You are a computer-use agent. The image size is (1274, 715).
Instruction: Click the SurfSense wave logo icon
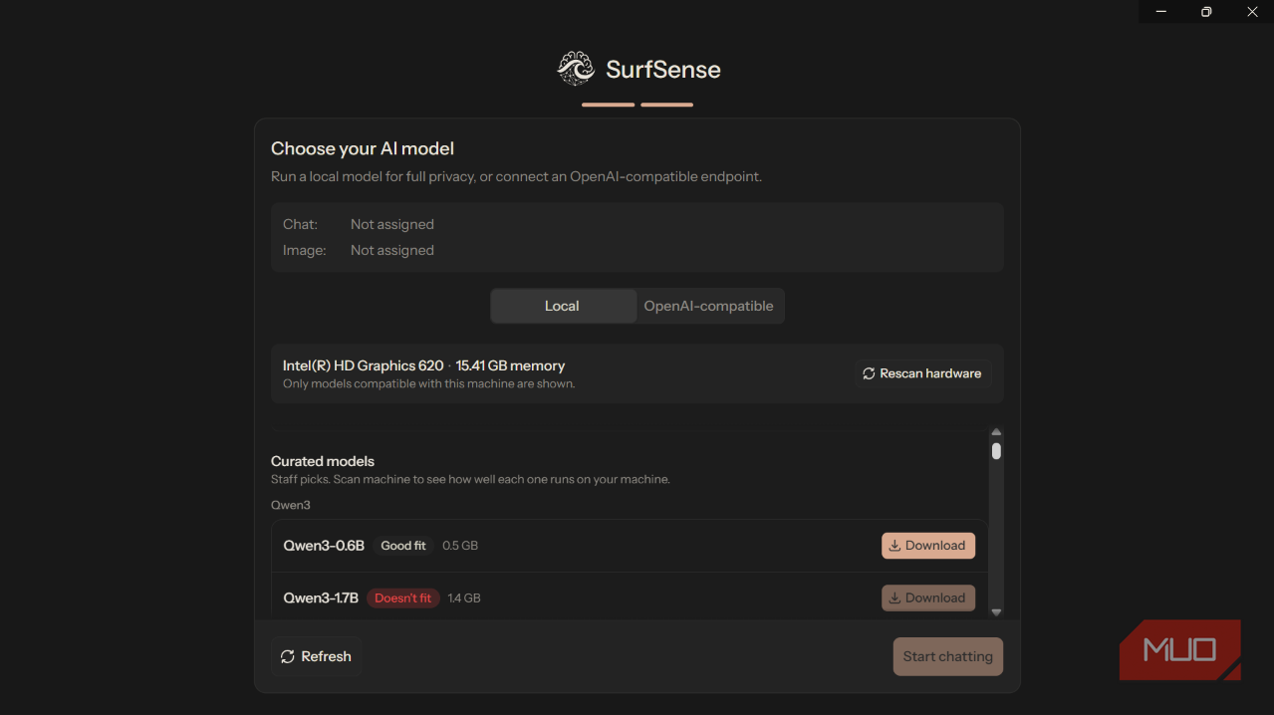pyautogui.click(x=575, y=69)
